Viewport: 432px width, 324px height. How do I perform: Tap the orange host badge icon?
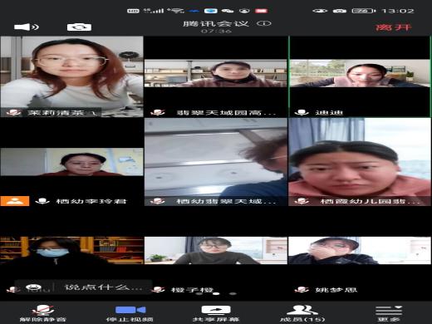(x=15, y=201)
